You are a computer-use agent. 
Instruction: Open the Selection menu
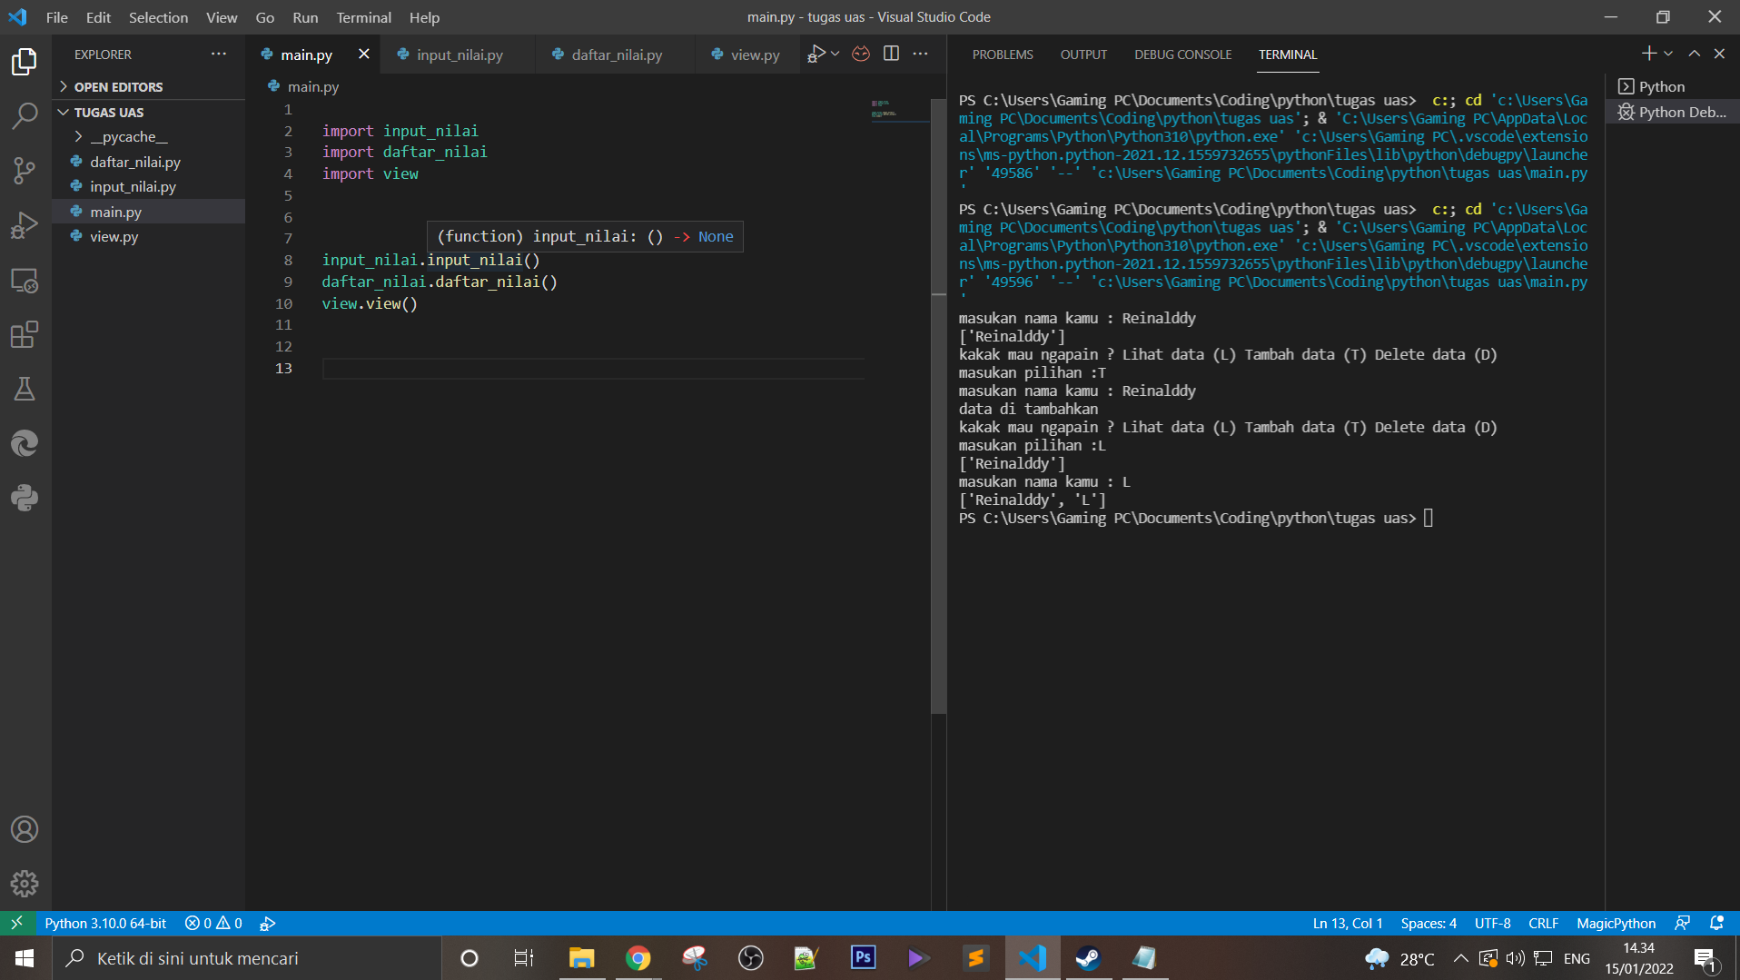158,17
